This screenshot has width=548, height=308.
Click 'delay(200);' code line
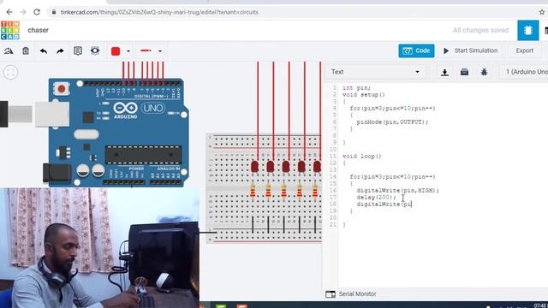(x=377, y=198)
